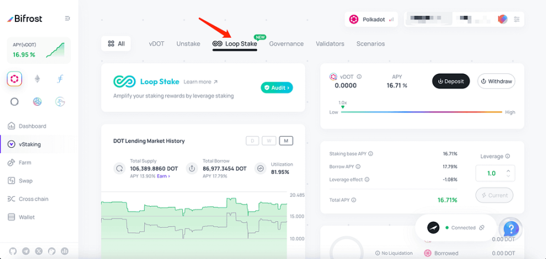The width and height of the screenshot is (546, 259).
Task: Select the Filecoin chain icon
Action: click(60, 79)
